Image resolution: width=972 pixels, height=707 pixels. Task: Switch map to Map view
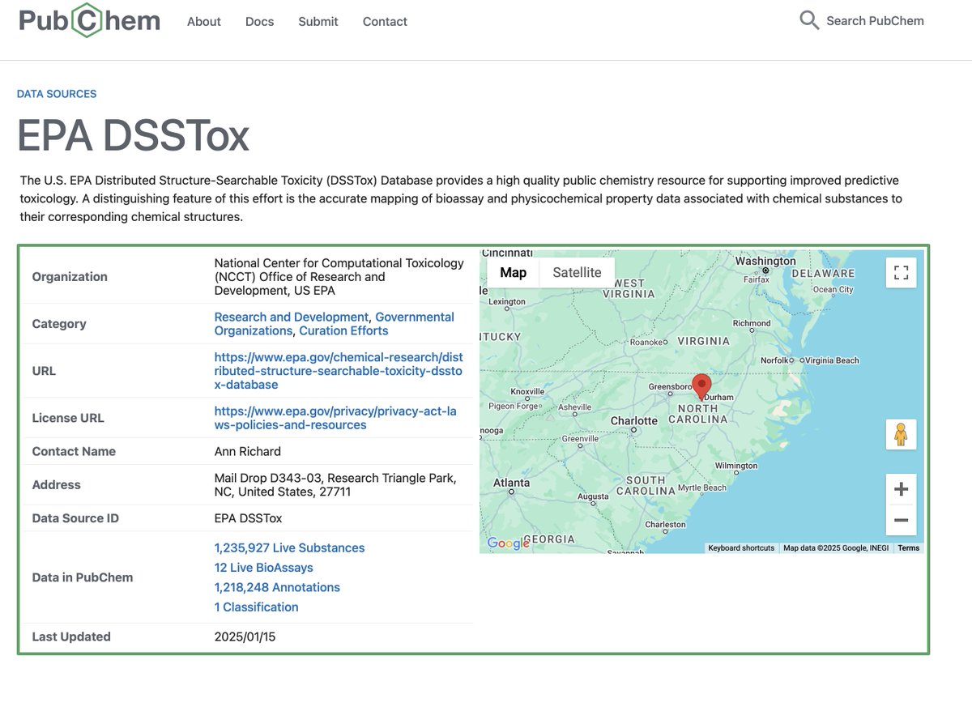pyautogui.click(x=514, y=272)
